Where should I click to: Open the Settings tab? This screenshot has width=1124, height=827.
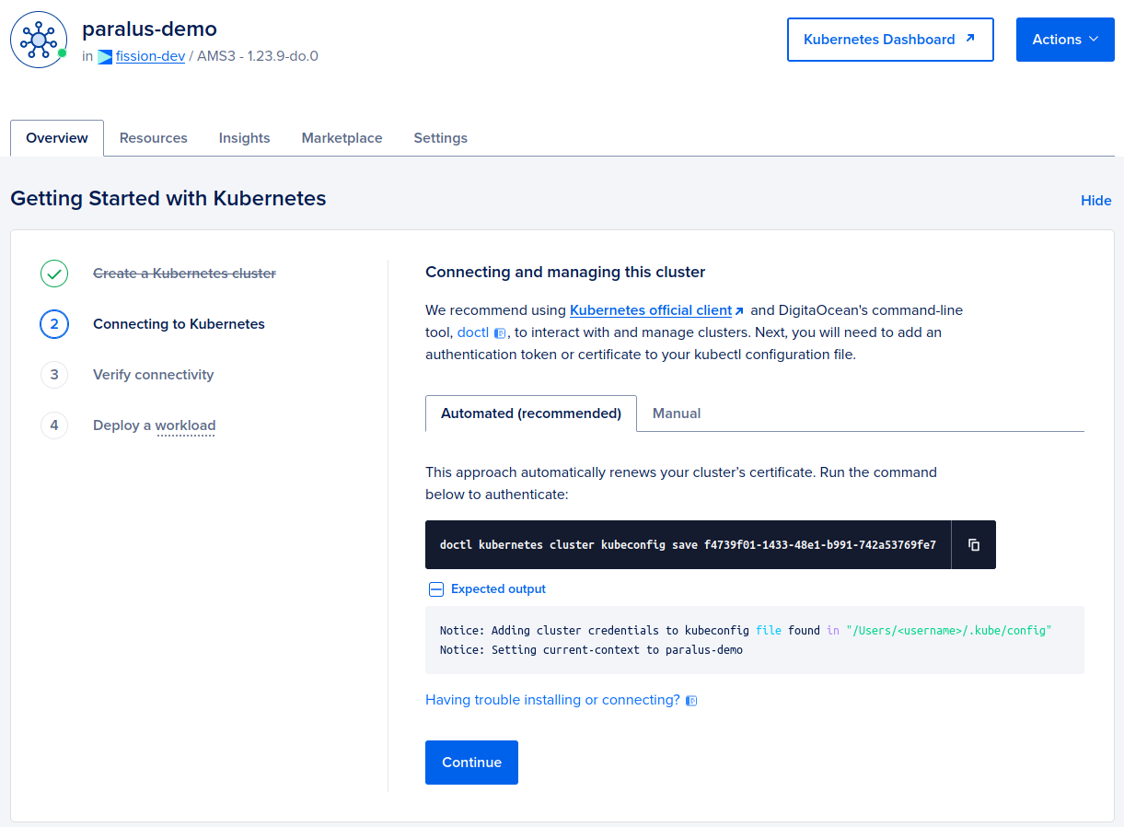click(x=440, y=138)
